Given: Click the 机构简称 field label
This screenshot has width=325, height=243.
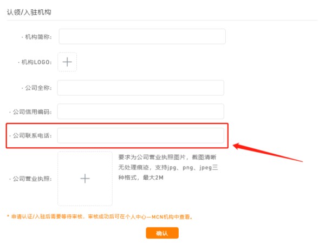Looking at the screenshot, I should (38, 37).
